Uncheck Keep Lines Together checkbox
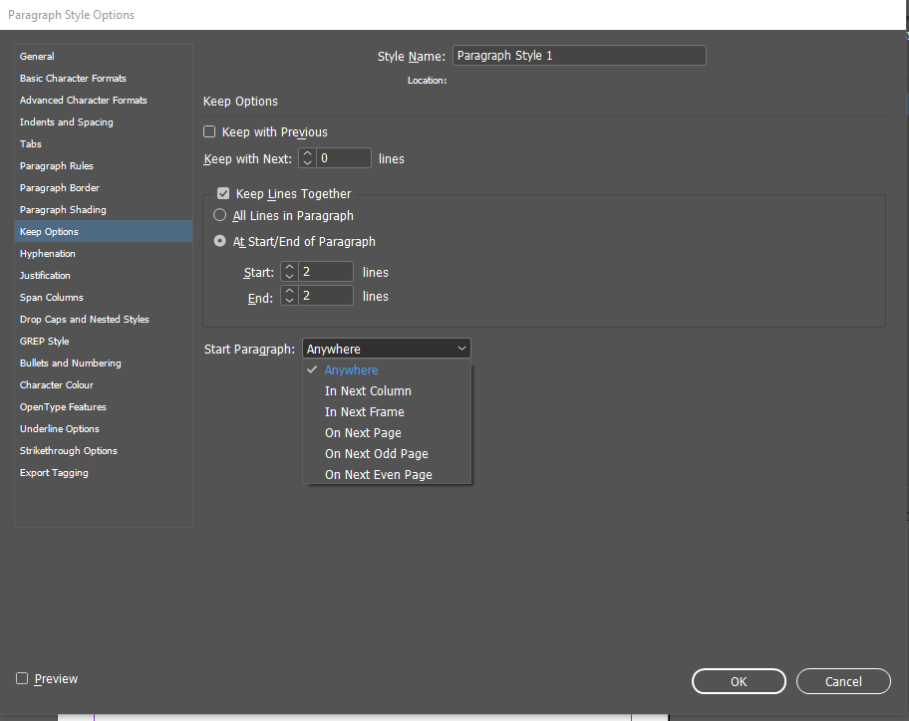This screenshot has width=909, height=721. tap(223, 194)
